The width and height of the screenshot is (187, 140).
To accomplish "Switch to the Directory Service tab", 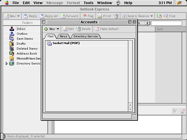I will (86, 36).
